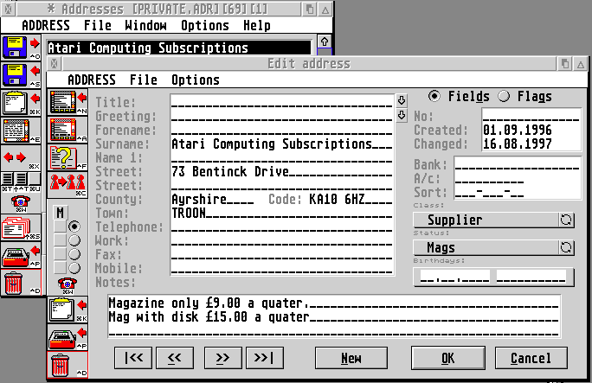Click into the Bank field
The height and width of the screenshot is (383, 592).
(x=517, y=164)
